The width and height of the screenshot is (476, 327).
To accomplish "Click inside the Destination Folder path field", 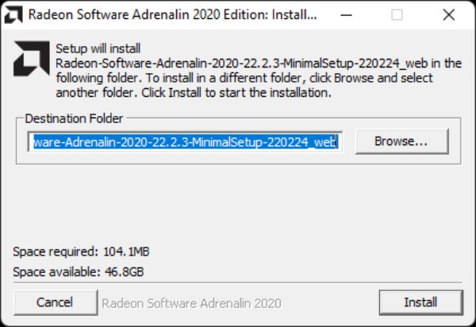I will (185, 142).
